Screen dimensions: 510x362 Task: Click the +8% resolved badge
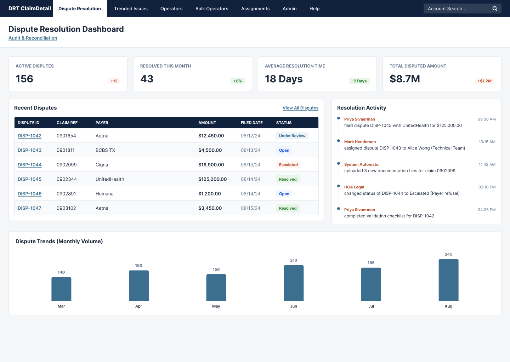(238, 81)
